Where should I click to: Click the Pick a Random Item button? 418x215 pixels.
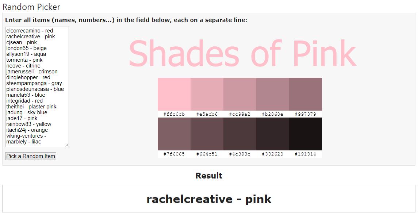[x=31, y=156]
